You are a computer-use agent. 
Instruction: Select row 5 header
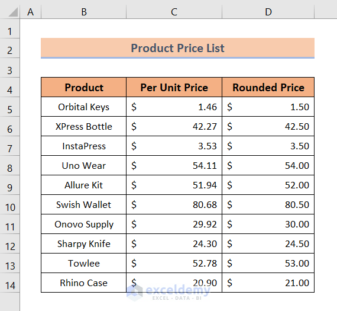(x=9, y=107)
